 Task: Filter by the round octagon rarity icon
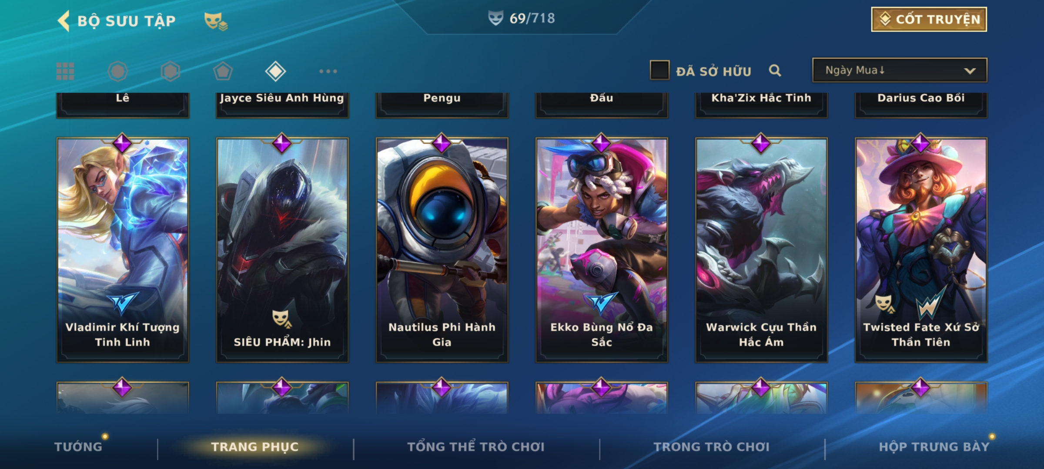click(117, 71)
